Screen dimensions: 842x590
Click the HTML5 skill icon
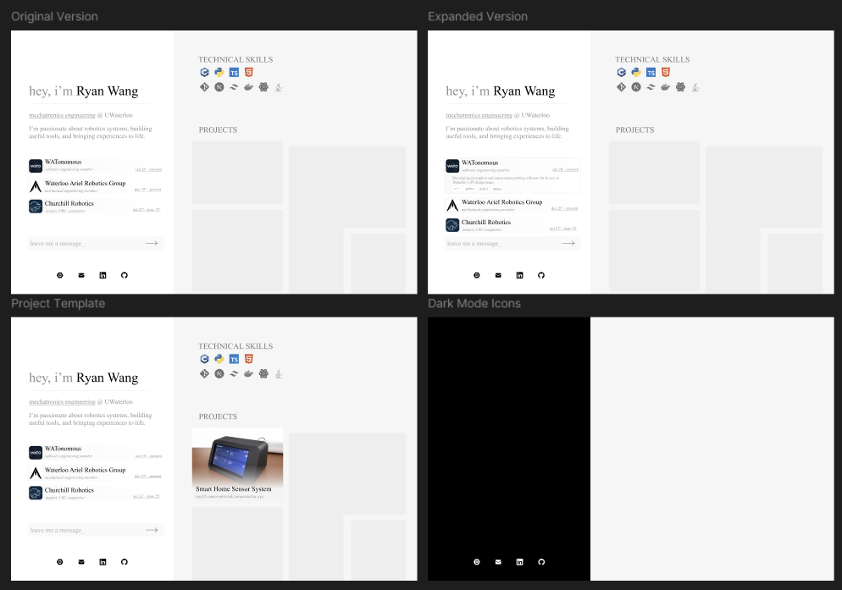(248, 72)
